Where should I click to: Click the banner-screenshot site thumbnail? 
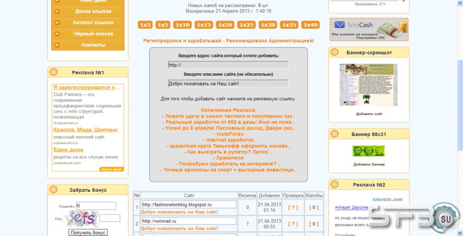click(x=368, y=85)
